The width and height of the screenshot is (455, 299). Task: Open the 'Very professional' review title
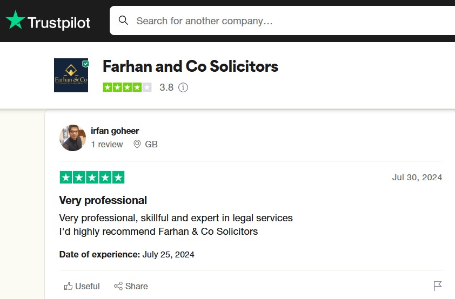(x=103, y=200)
